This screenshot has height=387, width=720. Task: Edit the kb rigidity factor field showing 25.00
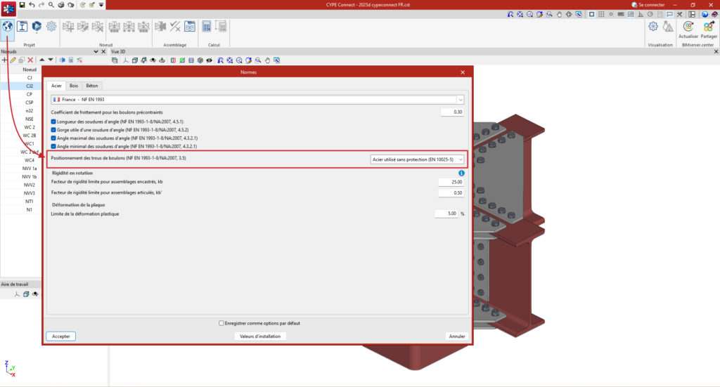pos(451,182)
